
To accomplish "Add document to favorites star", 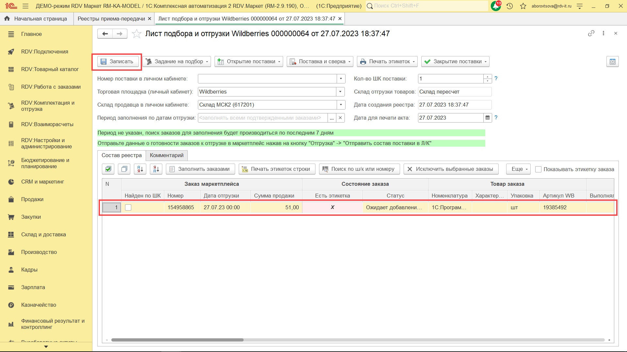I will click(137, 34).
